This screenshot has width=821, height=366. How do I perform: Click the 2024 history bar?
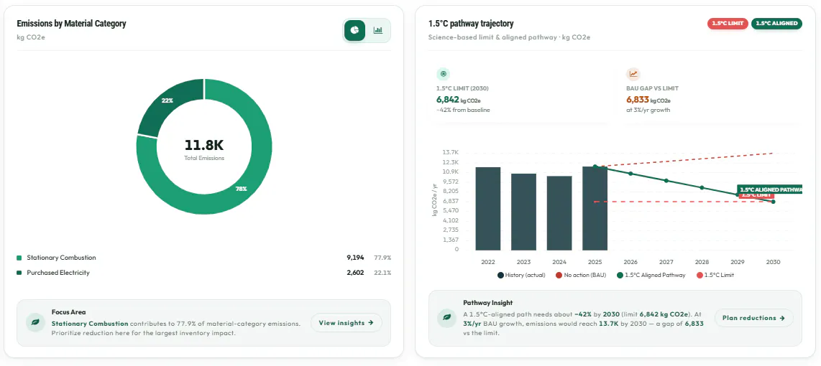point(559,213)
